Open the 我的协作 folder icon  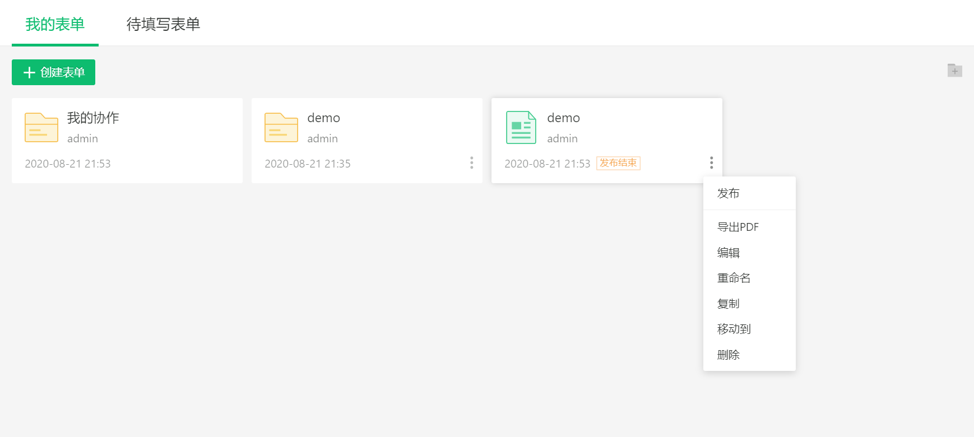pos(41,127)
